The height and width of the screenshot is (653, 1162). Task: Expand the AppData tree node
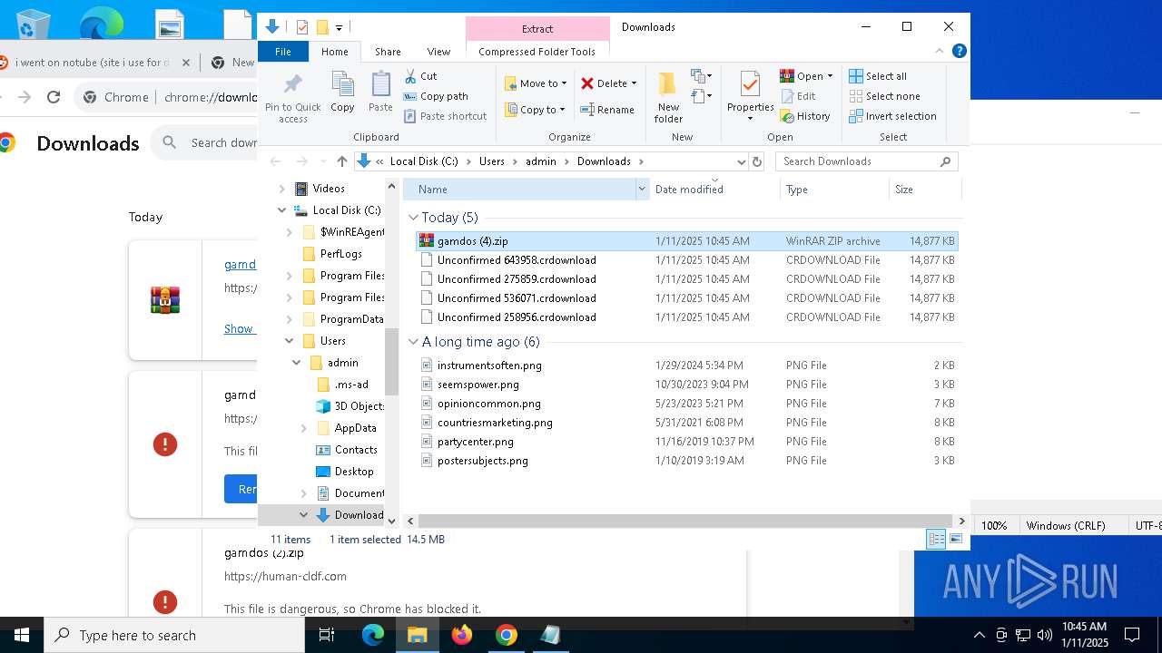[x=303, y=428]
